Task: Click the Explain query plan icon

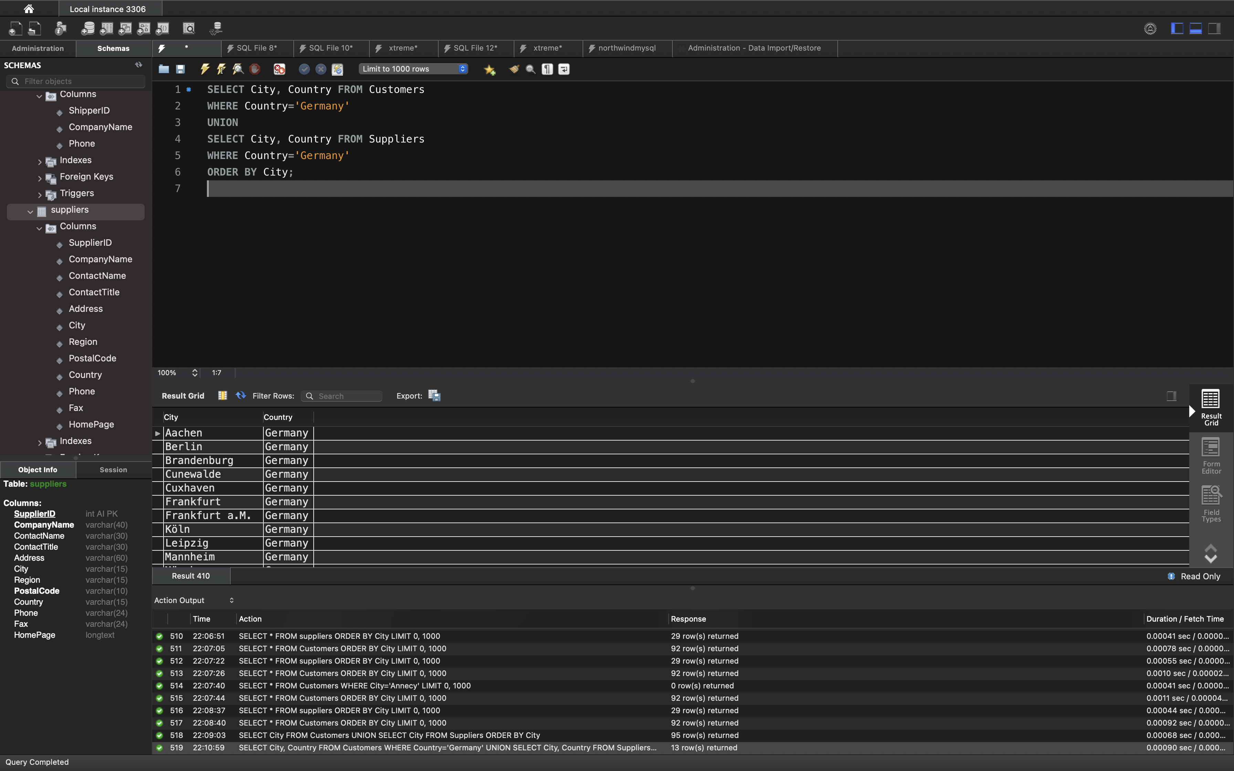Action: 238,69
